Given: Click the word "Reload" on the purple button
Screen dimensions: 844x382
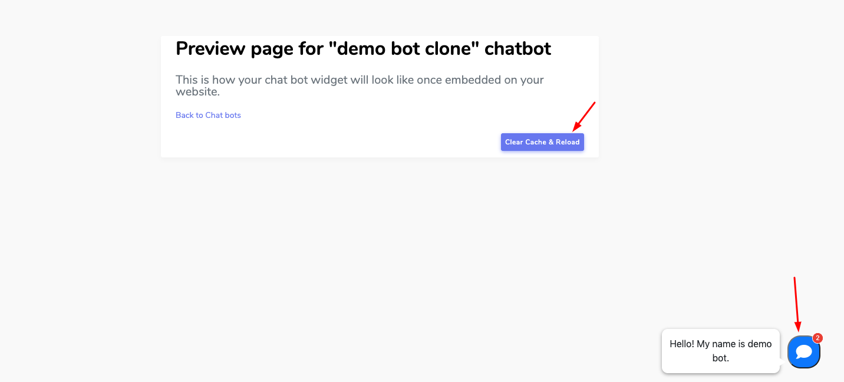Looking at the screenshot, I should tap(568, 142).
